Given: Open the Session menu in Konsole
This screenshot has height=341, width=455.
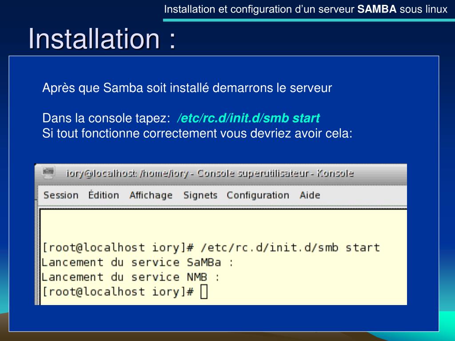Looking at the screenshot, I should click(x=61, y=195).
